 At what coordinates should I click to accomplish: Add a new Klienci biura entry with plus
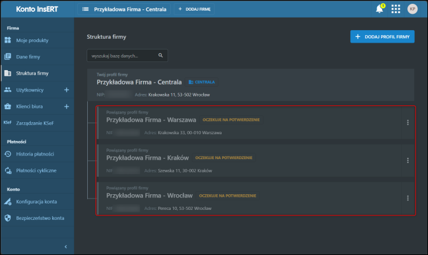[x=67, y=107]
